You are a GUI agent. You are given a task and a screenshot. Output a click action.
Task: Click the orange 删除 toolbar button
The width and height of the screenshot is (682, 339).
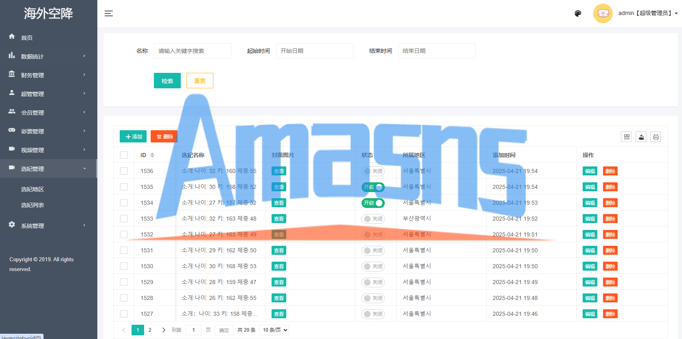pos(164,137)
